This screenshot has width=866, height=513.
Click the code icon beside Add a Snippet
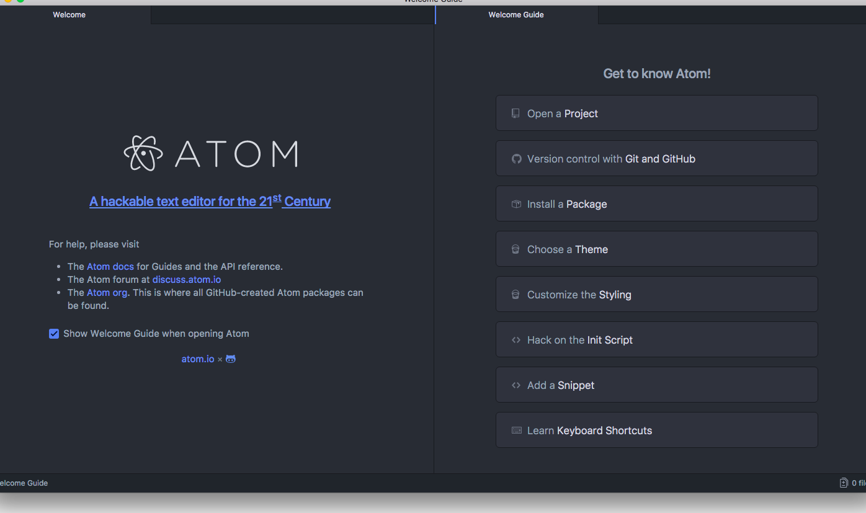(x=516, y=385)
